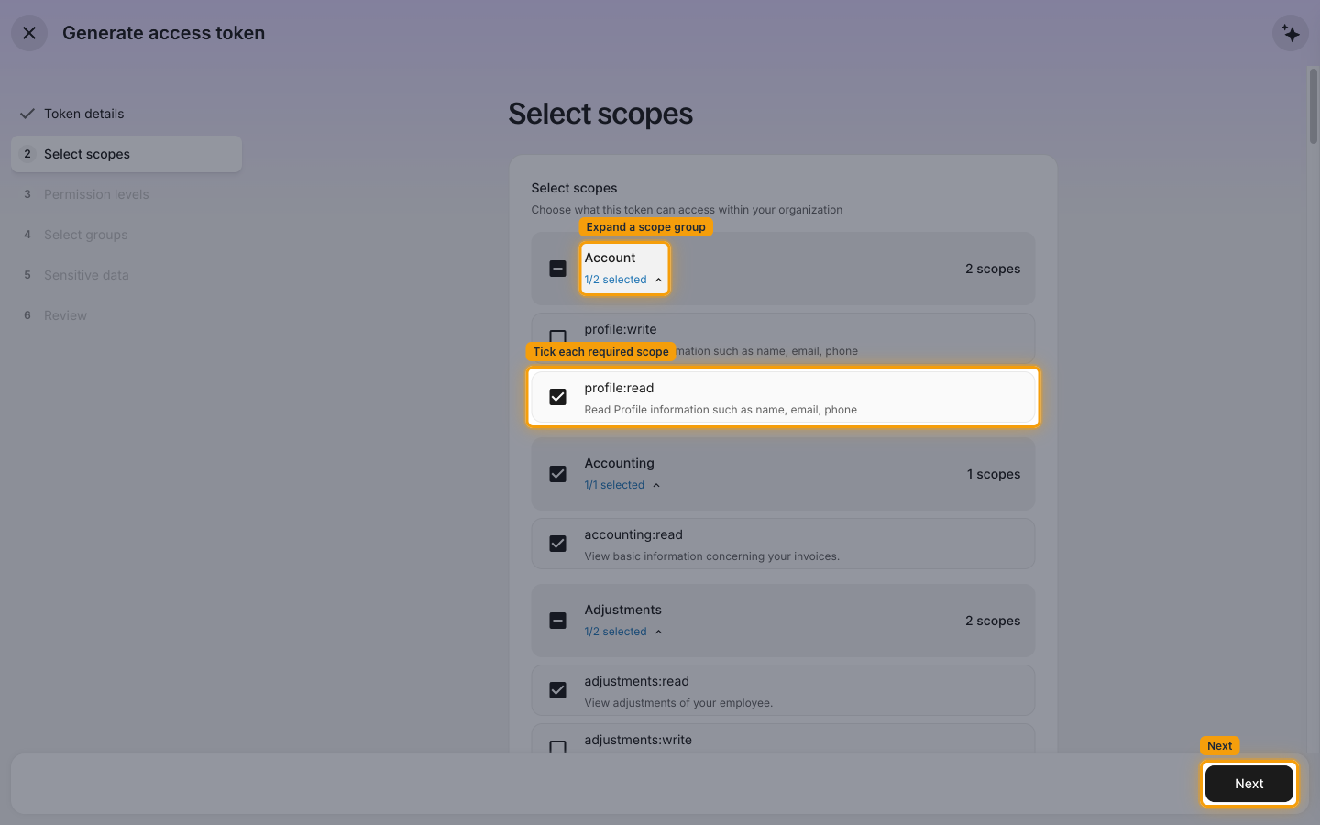Select the Select scopes step
Screen dimensions: 1320x825
[x=126, y=154]
